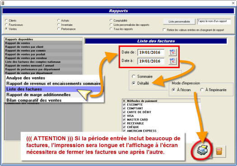Choose the Sommaire option
The width and height of the screenshot is (237, 166).
coord(134,76)
